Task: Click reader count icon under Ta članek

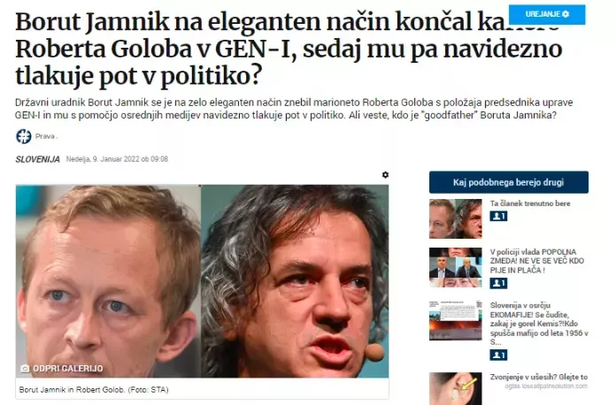Action: click(498, 216)
